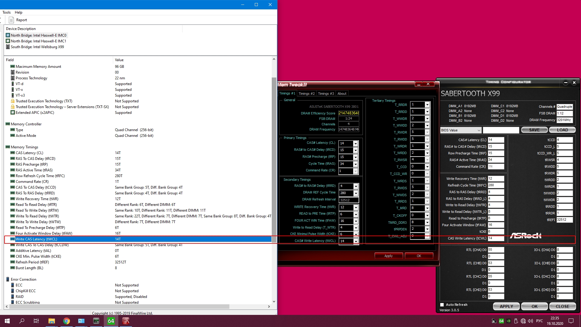Open volume control in system tray
581x327 pixels.
(x=530, y=321)
